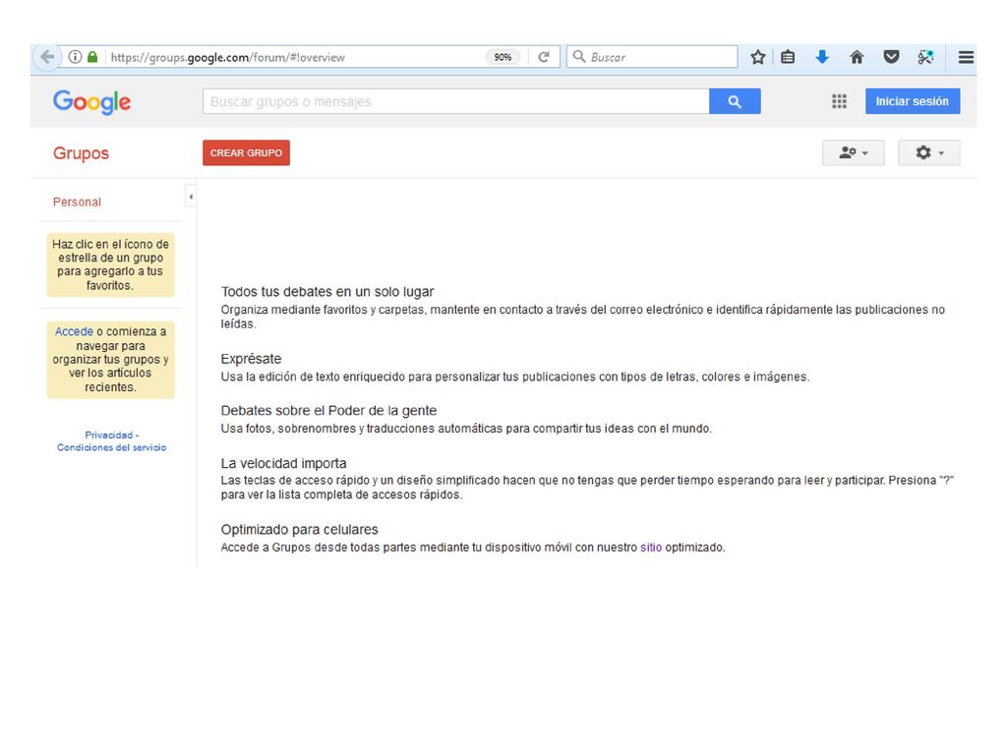Open the Grupos heading link
The image size is (1007, 755).
coord(81,153)
